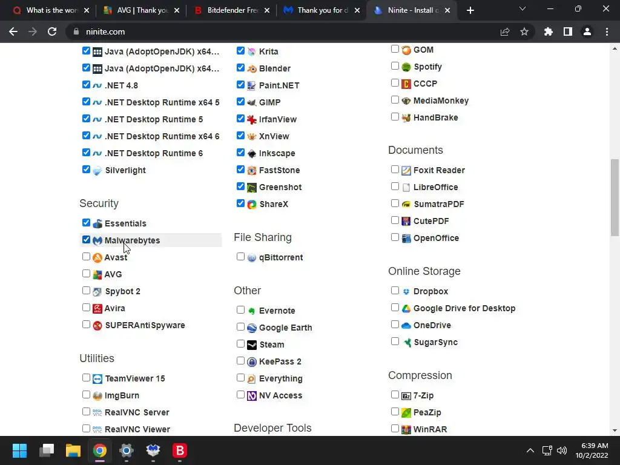This screenshot has height=465, width=620.
Task: Open the Windows Start menu
Action: click(x=19, y=450)
